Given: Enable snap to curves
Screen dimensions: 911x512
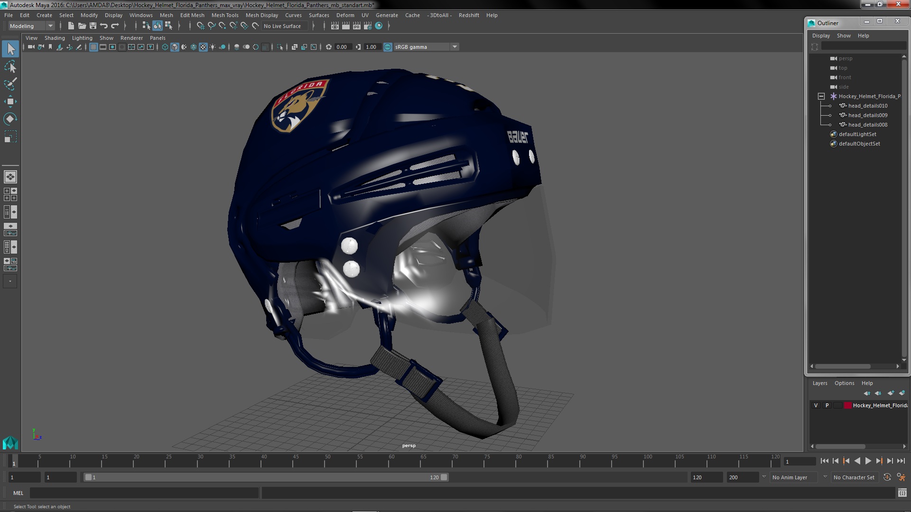Looking at the screenshot, I should (x=212, y=26).
